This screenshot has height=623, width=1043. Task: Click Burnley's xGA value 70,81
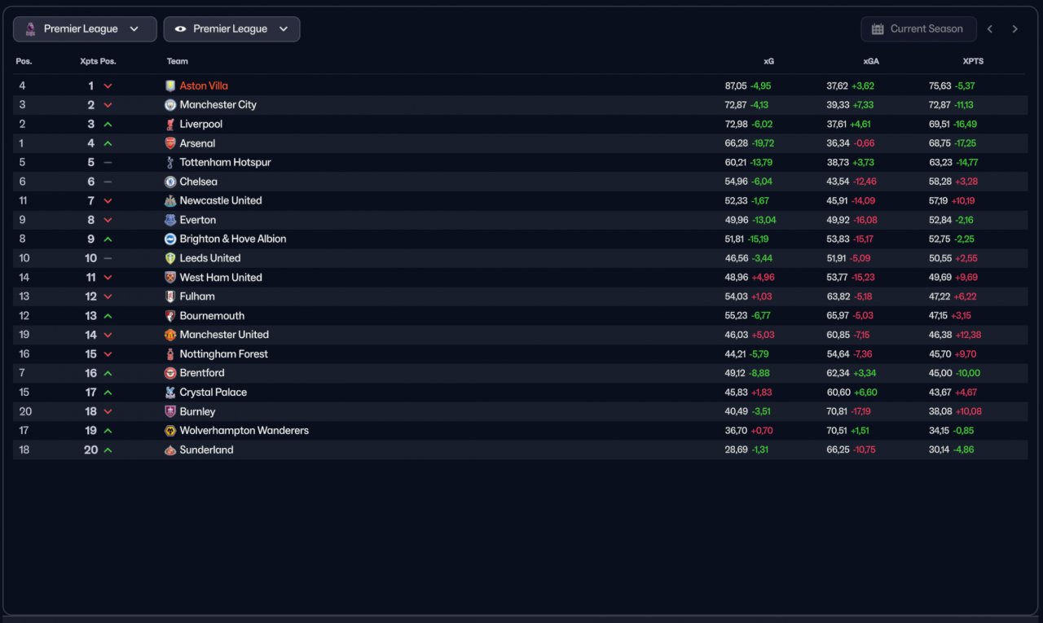(x=837, y=411)
